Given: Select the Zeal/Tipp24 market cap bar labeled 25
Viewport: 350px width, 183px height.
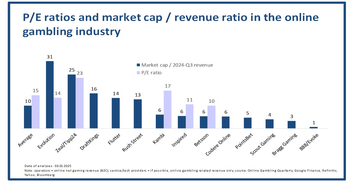Looking at the screenshot, I should pyautogui.click(x=72, y=101).
